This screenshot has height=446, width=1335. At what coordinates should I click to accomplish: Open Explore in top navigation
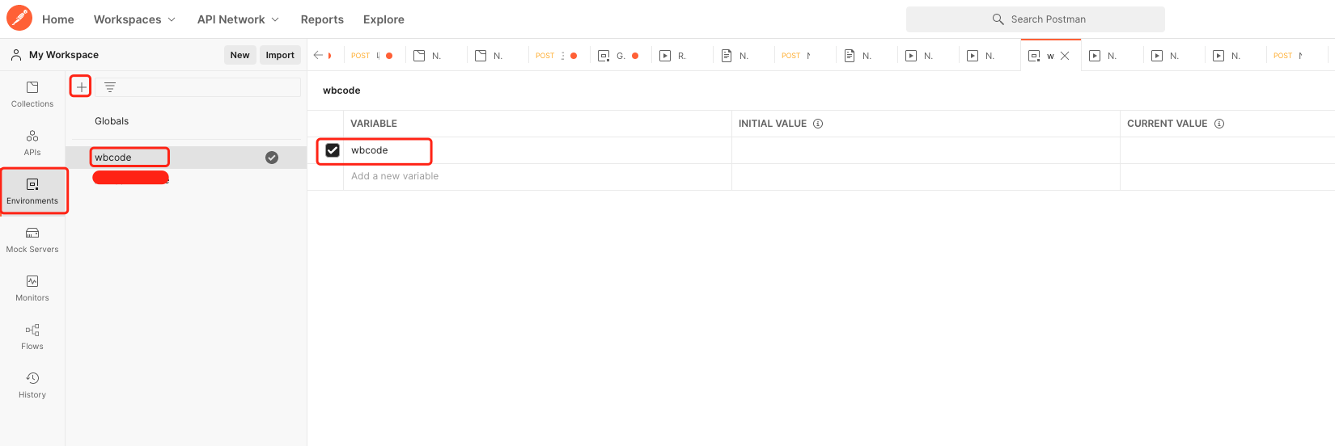[x=384, y=19]
